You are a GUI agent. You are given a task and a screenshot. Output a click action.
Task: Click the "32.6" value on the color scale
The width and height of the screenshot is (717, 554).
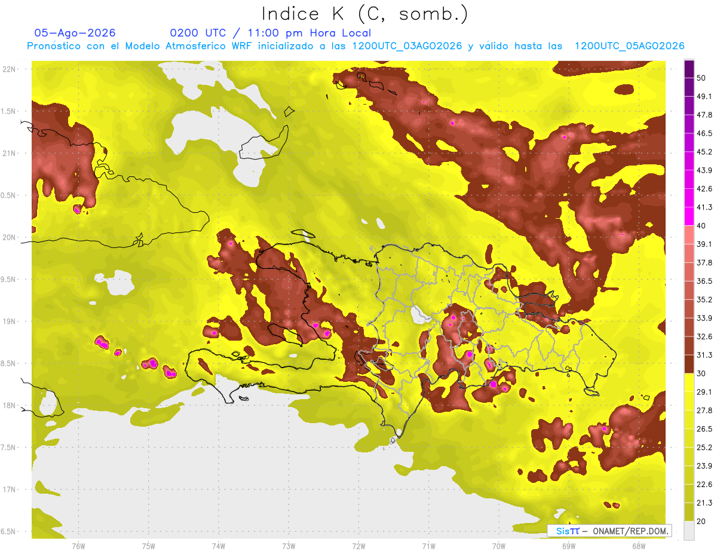[704, 336]
